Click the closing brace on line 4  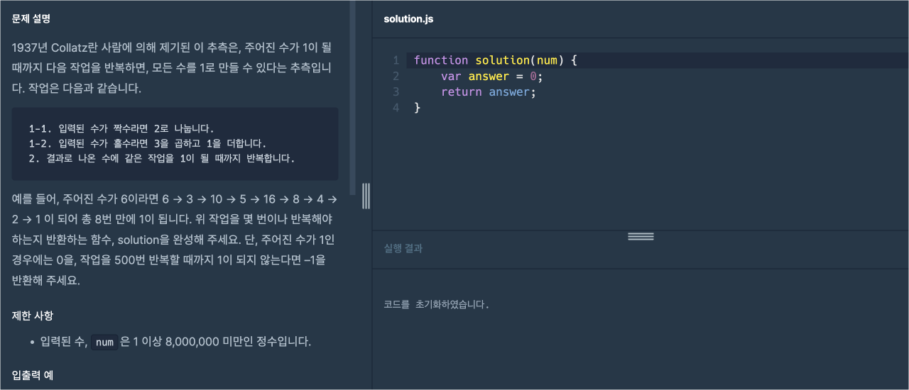click(418, 108)
